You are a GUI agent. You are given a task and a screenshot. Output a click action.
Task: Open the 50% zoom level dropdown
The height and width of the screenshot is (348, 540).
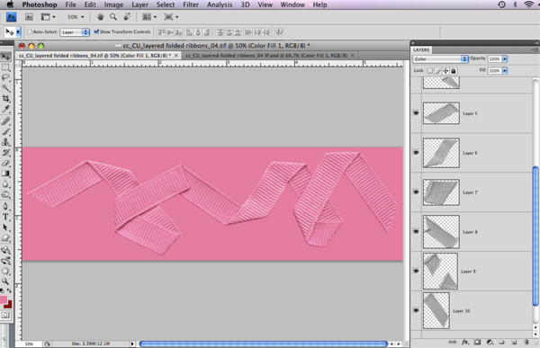click(x=76, y=17)
